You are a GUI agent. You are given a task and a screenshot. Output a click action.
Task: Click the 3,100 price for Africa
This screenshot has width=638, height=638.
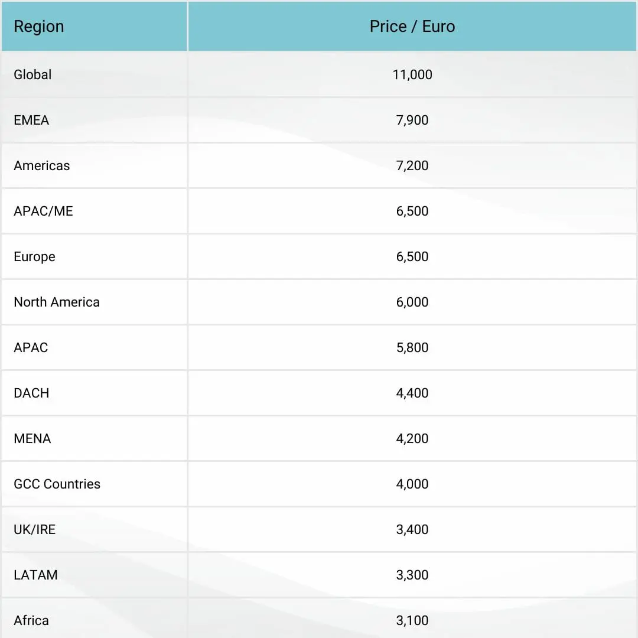point(412,620)
